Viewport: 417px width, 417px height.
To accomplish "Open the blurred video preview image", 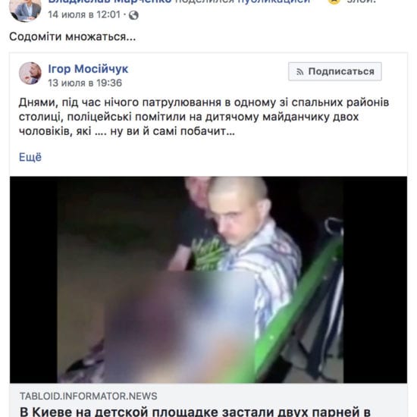I will tap(208, 280).
